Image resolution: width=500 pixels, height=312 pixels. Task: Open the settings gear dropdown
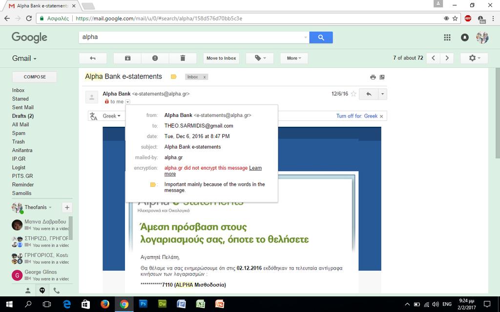tap(474, 58)
